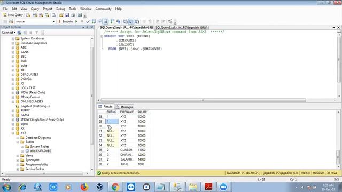The image size is (342, 192).
Task: Parse the query with the checkmark icon
Action: (88, 21)
